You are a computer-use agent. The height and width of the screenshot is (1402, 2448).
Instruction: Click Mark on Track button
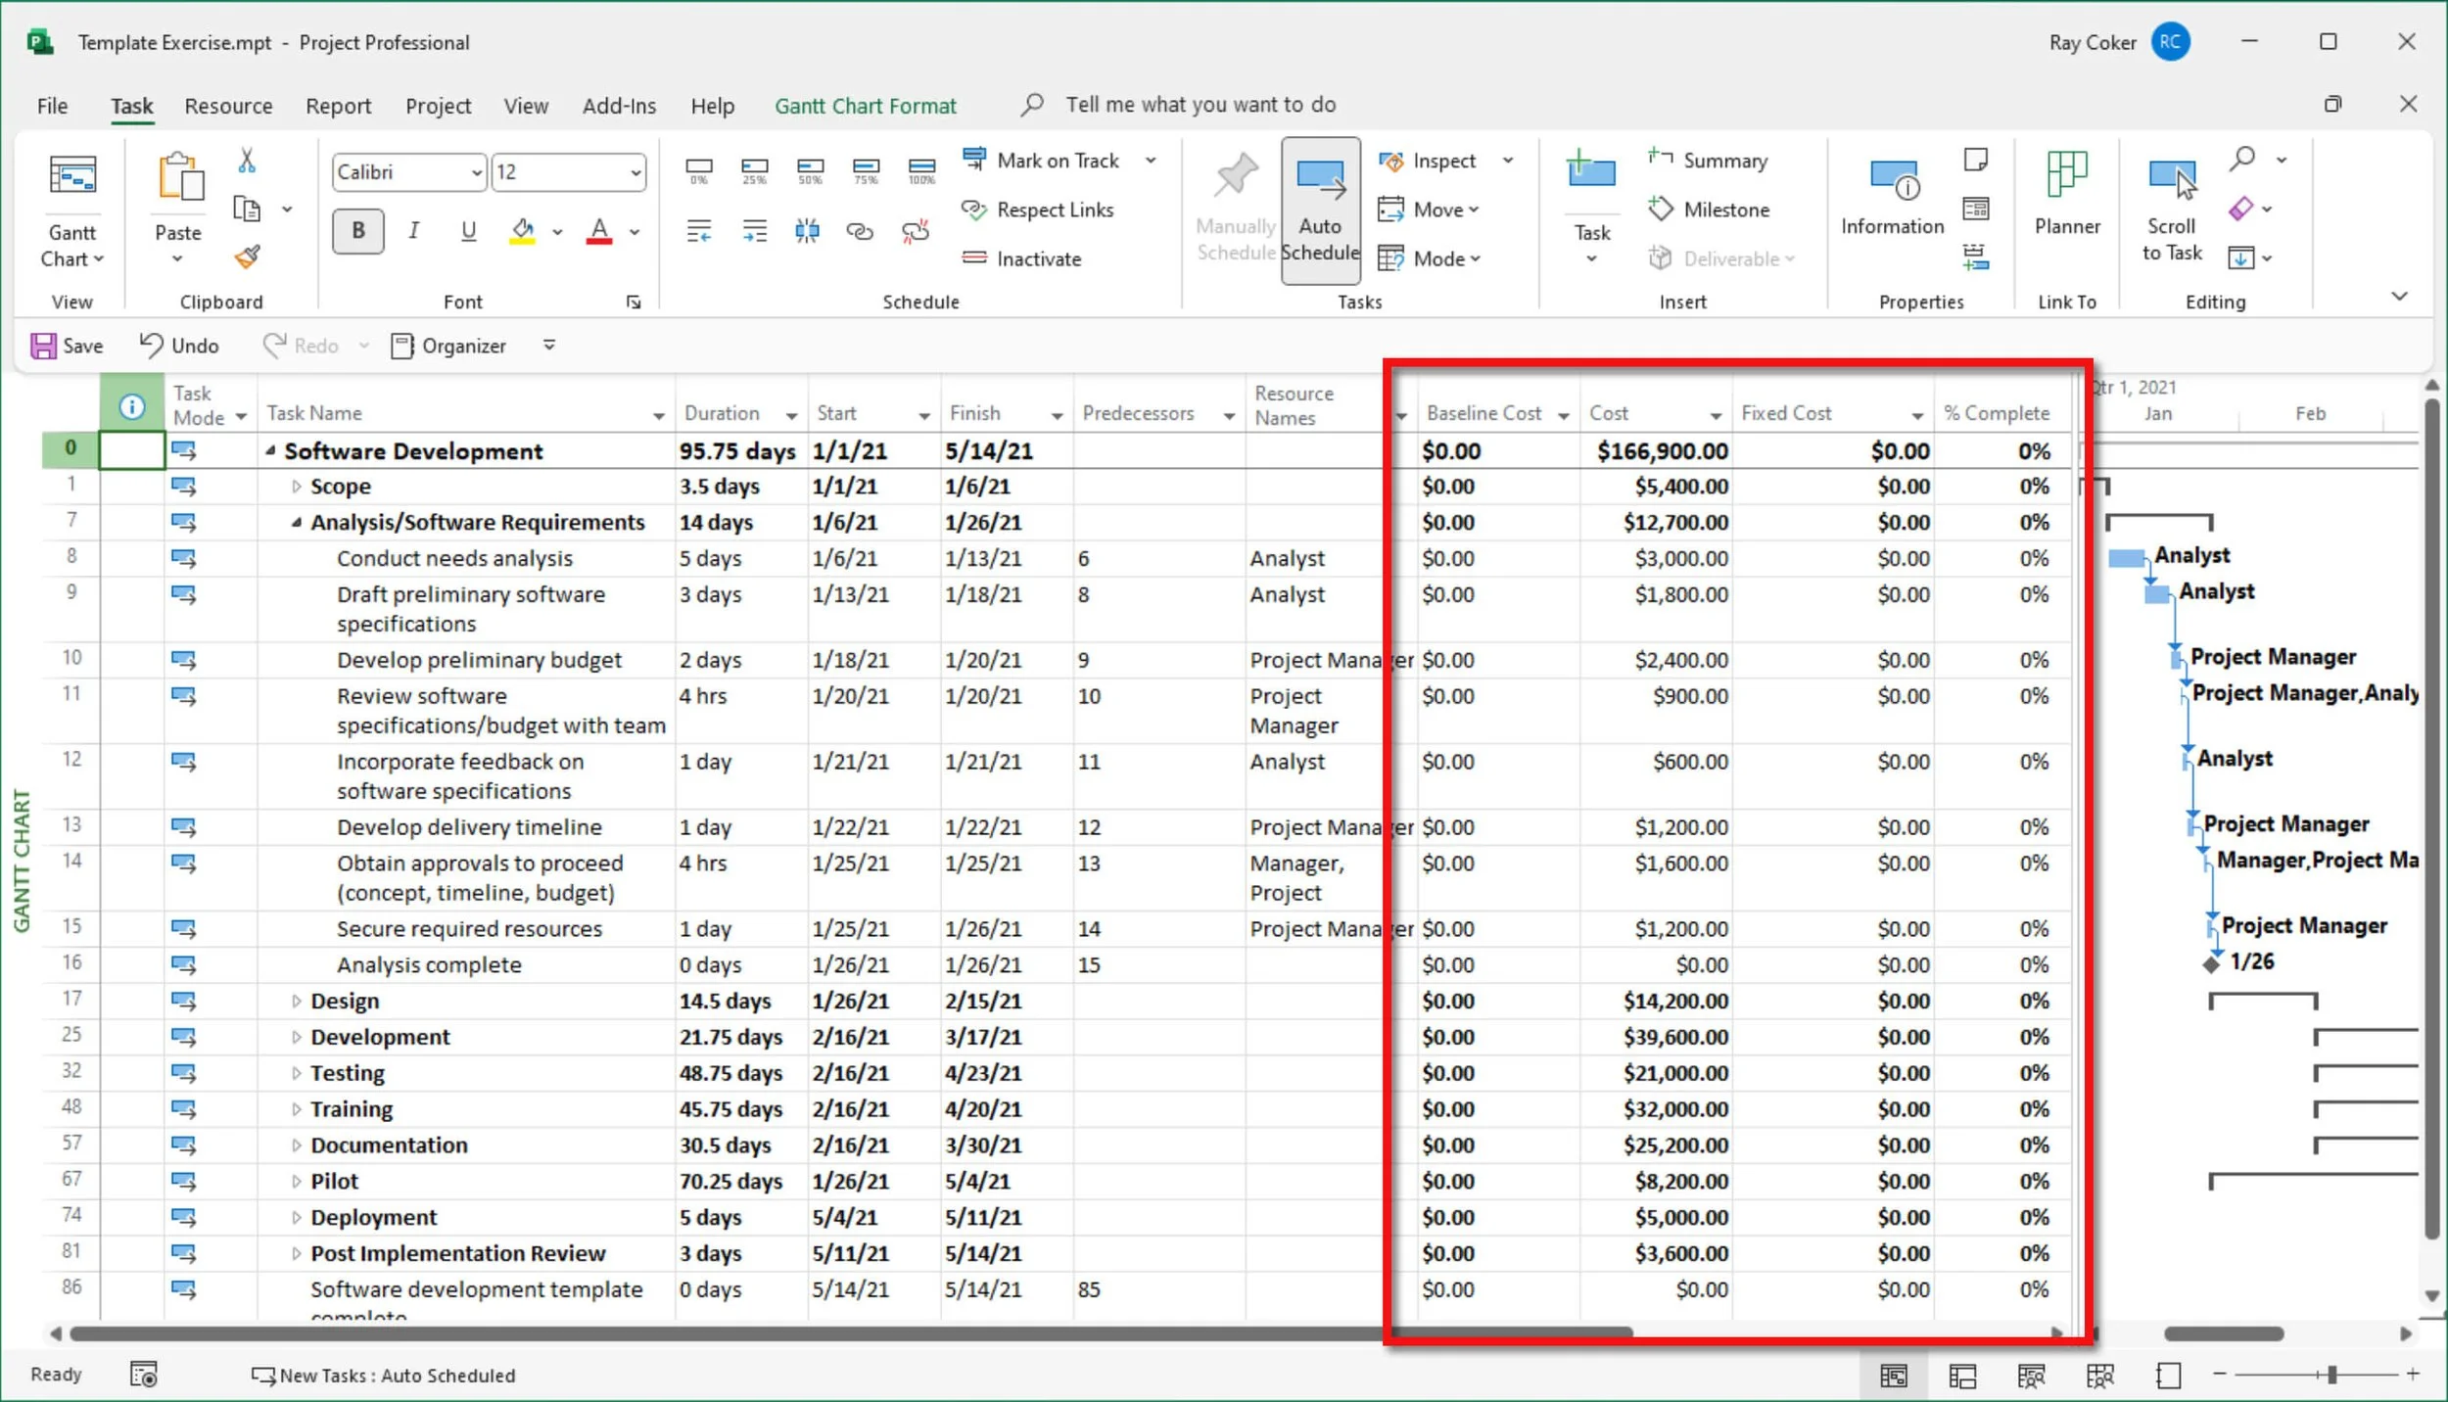coord(1041,161)
